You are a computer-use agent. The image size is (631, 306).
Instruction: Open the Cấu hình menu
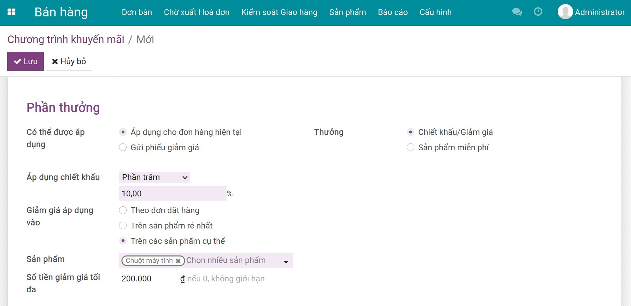tap(436, 12)
